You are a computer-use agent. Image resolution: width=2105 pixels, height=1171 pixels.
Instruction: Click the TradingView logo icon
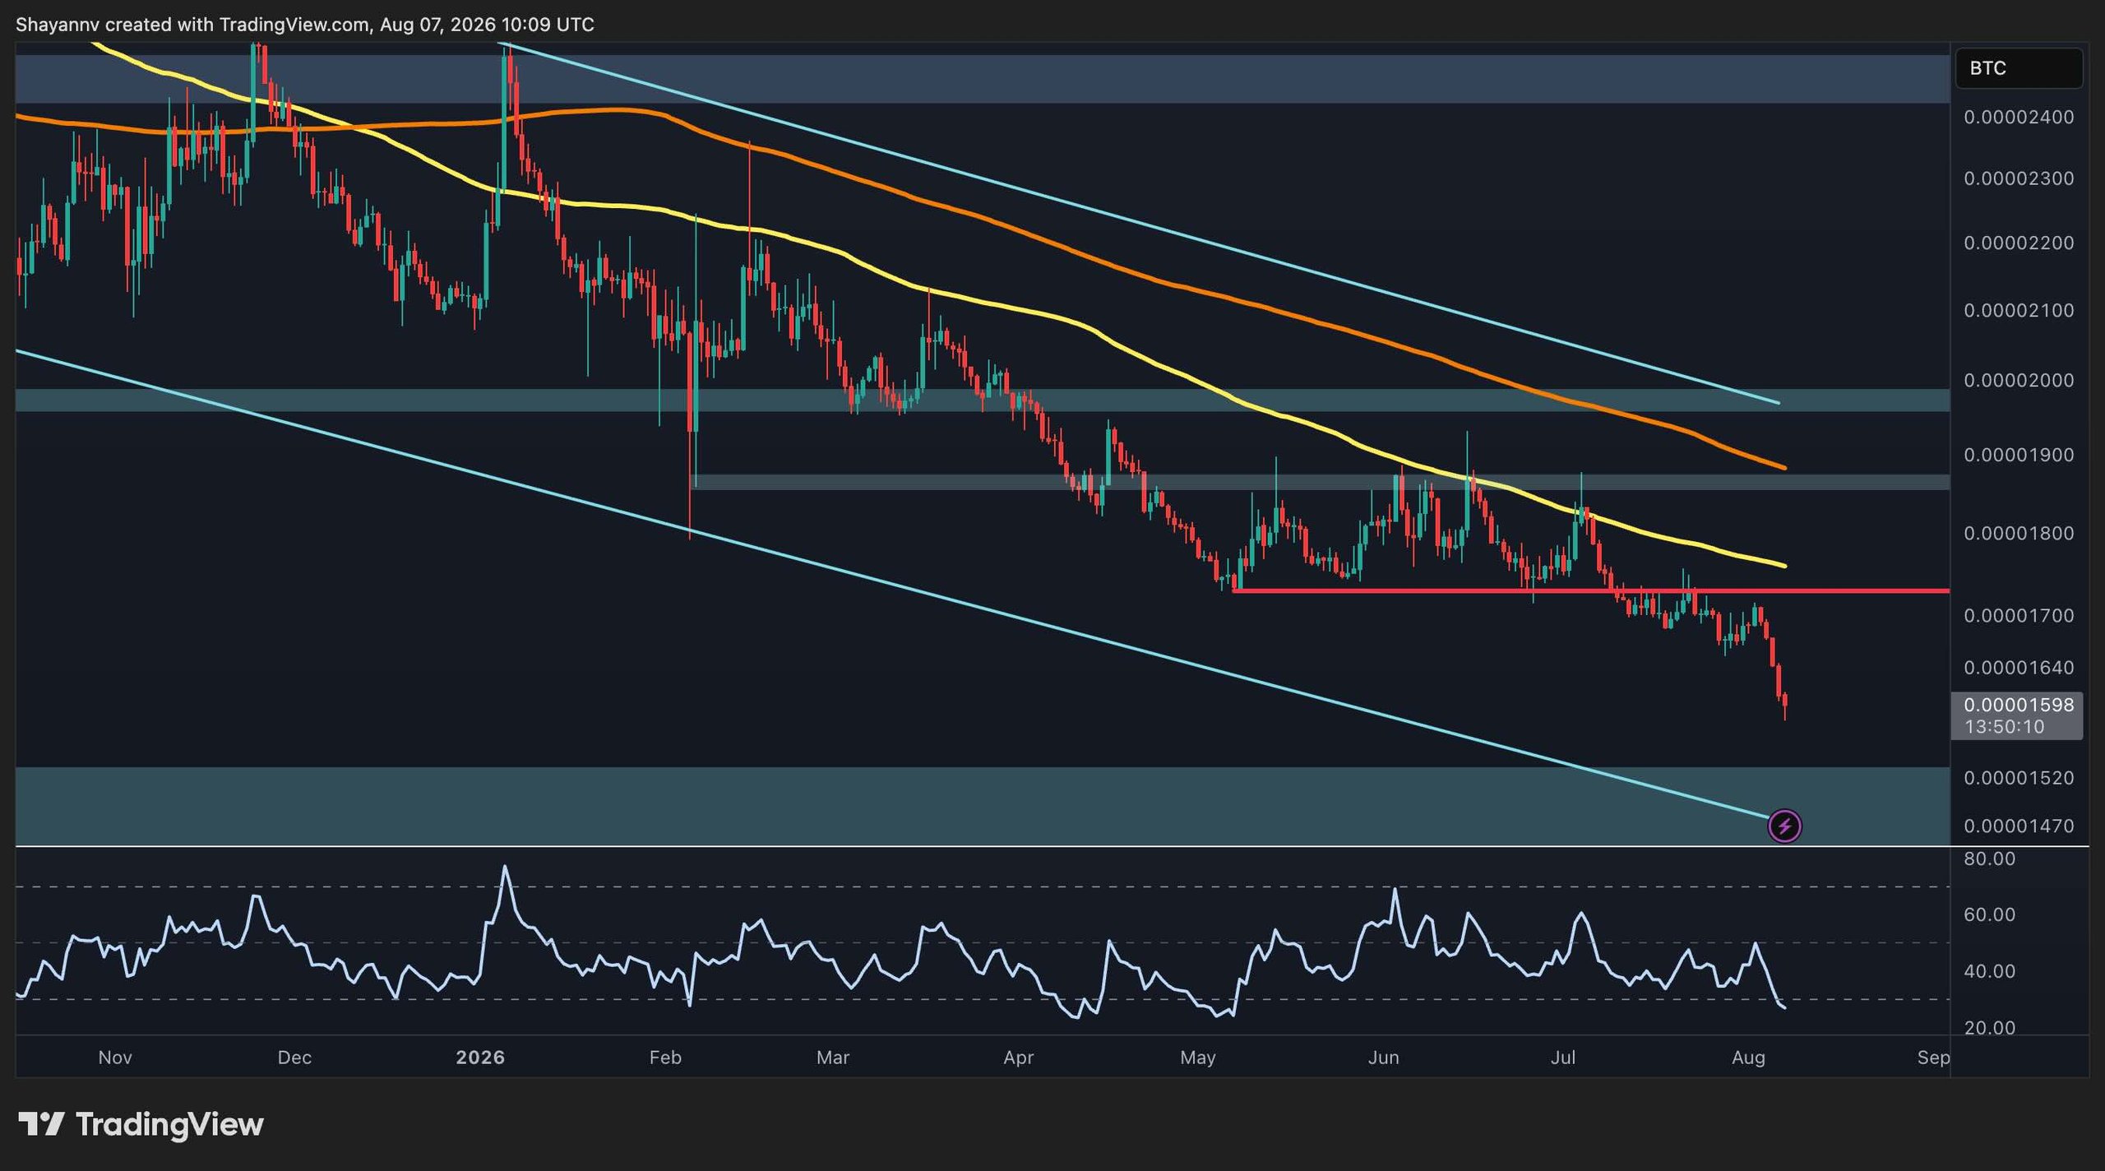tap(41, 1124)
